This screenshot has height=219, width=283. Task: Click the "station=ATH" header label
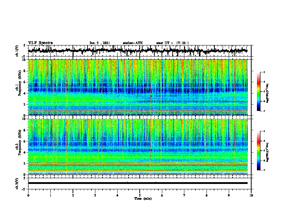(x=133, y=43)
